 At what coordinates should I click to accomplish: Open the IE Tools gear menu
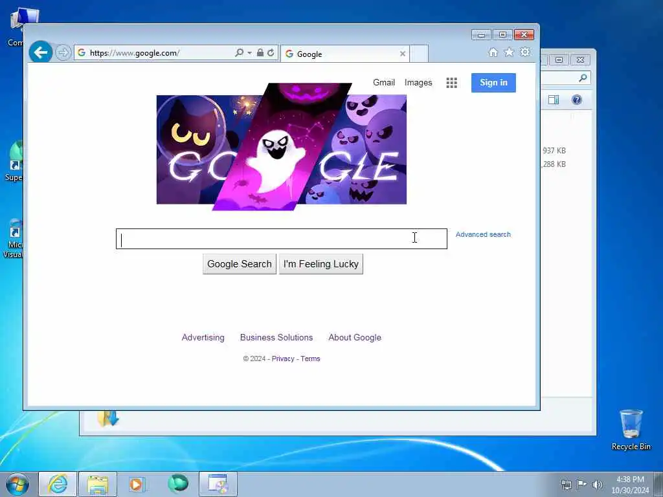[524, 52]
